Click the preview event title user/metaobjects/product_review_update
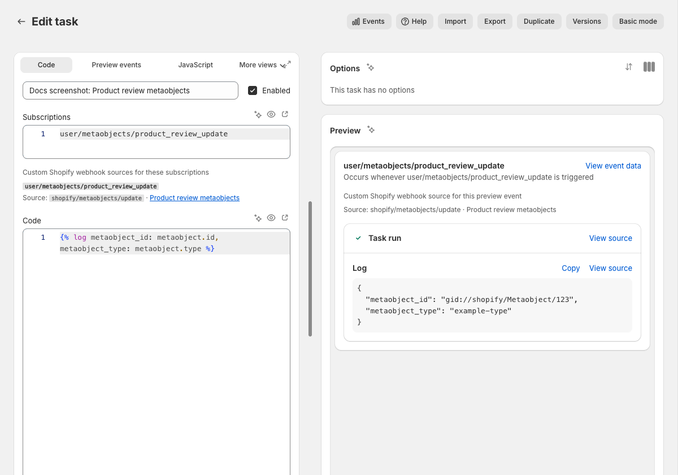 tap(424, 166)
